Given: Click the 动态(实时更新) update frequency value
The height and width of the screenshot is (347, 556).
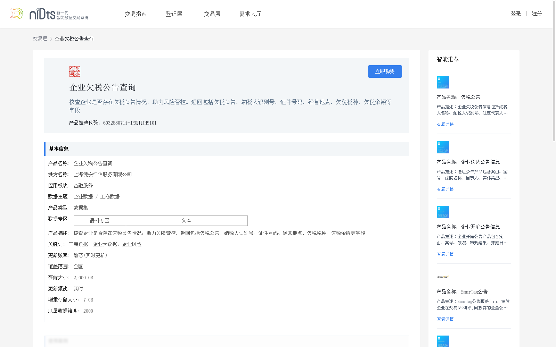Looking at the screenshot, I should [x=90, y=255].
